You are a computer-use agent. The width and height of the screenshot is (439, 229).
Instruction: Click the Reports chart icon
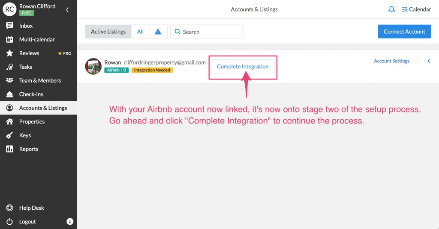point(9,149)
